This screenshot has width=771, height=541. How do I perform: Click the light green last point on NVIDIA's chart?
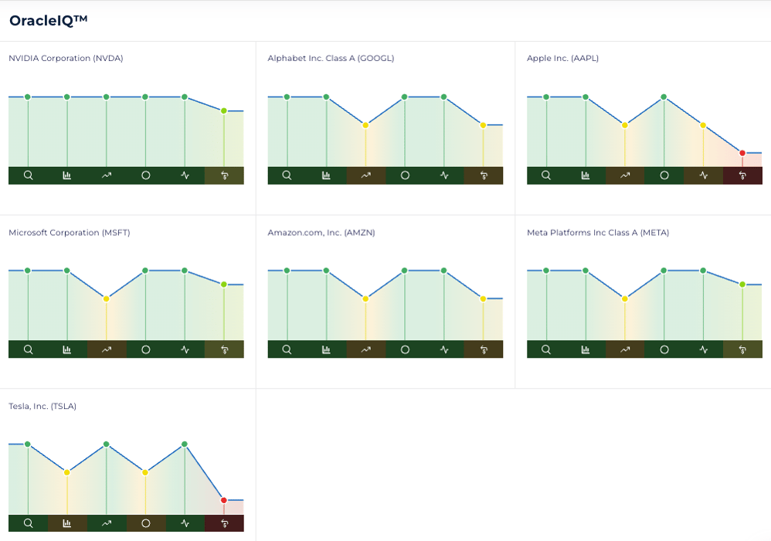click(224, 111)
